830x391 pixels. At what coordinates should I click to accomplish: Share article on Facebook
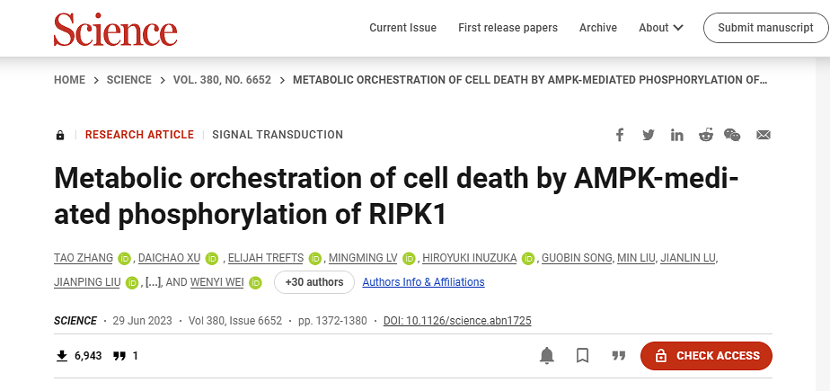(x=620, y=135)
